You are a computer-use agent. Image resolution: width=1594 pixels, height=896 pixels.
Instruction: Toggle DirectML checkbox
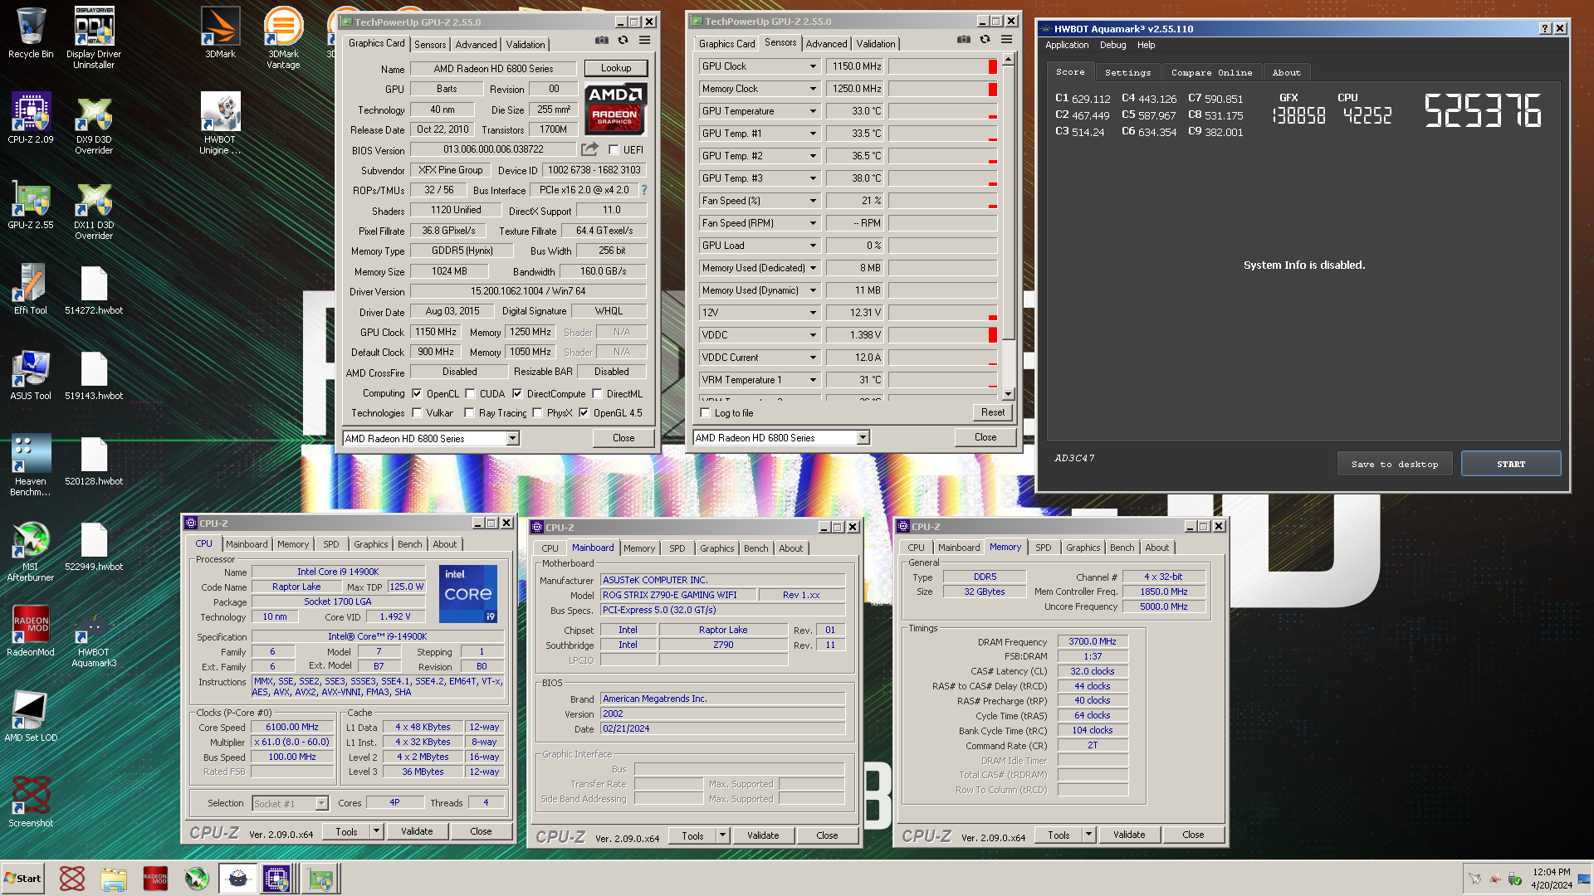(x=597, y=394)
